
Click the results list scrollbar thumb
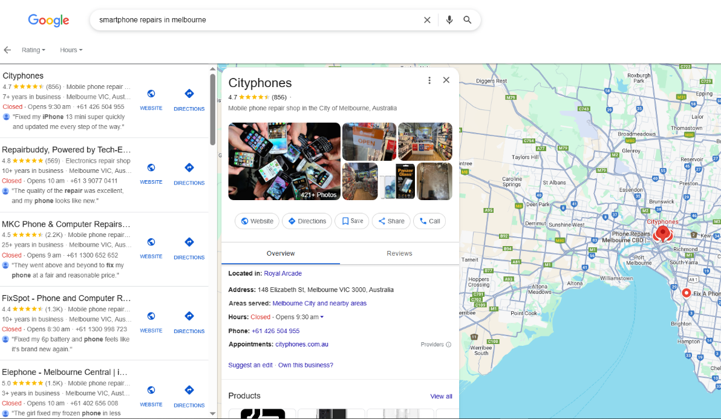tap(212, 109)
